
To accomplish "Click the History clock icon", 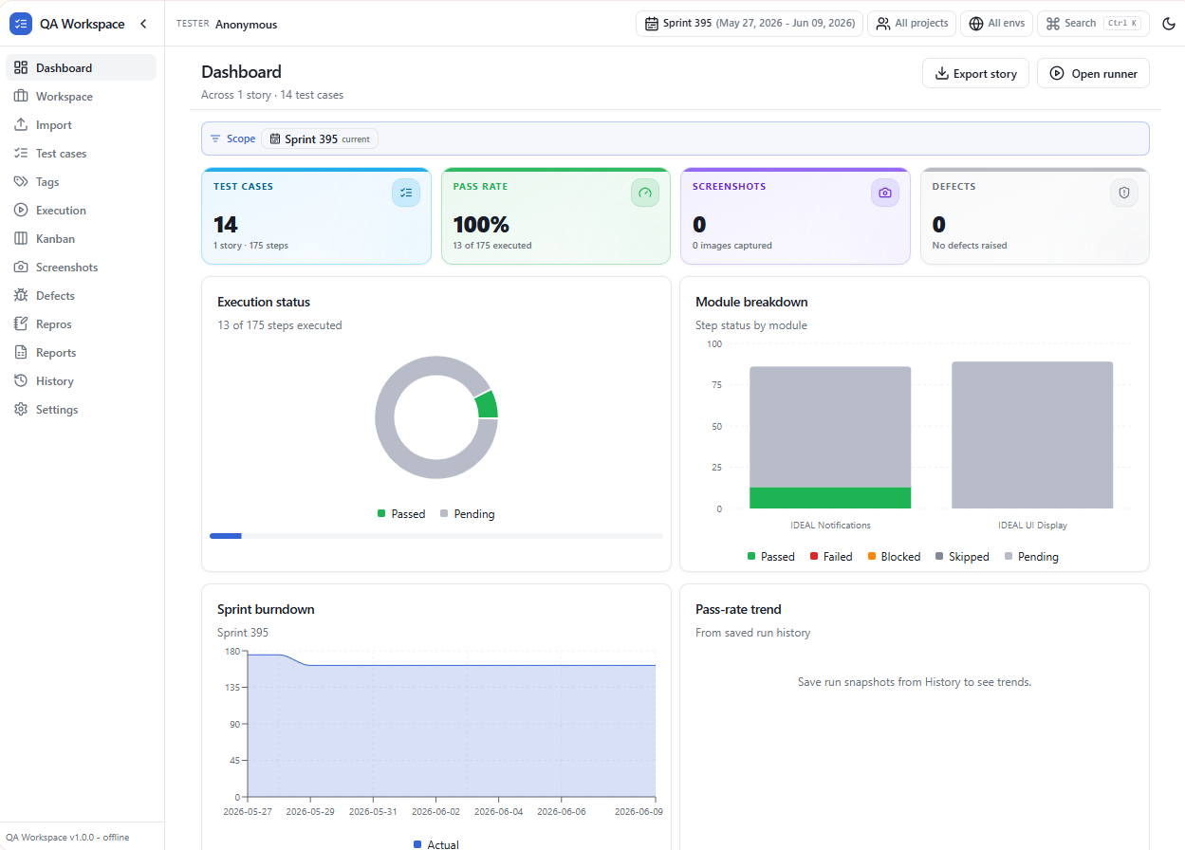I will 21,380.
